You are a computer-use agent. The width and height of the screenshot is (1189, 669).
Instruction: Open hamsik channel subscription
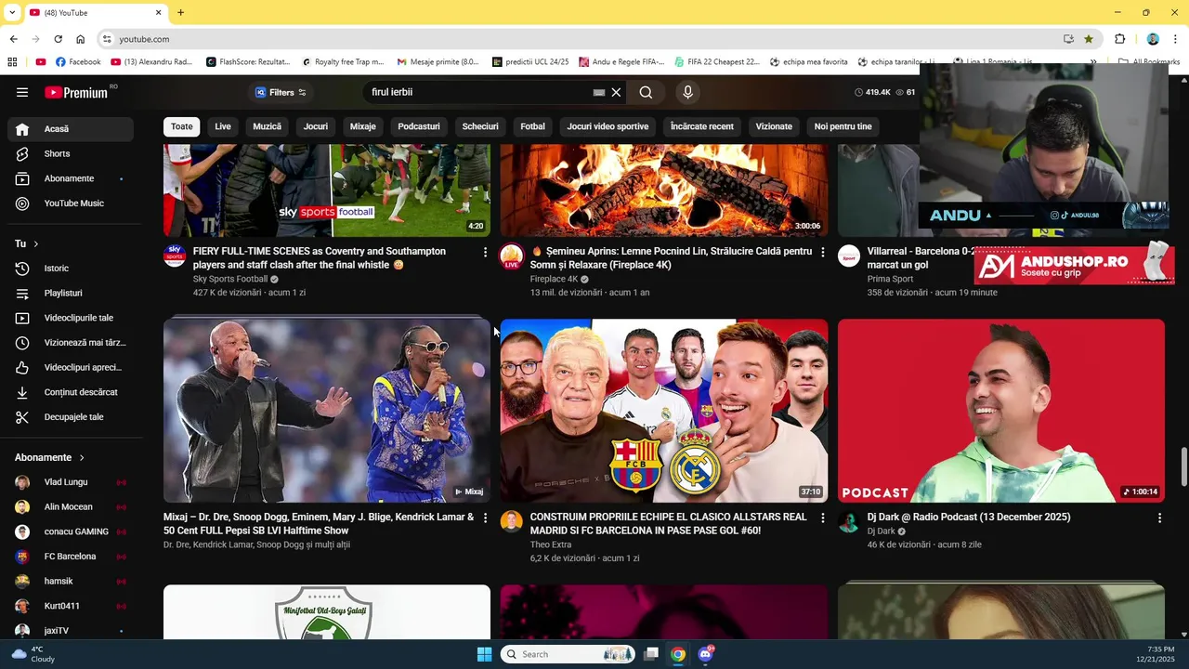[x=71, y=581]
